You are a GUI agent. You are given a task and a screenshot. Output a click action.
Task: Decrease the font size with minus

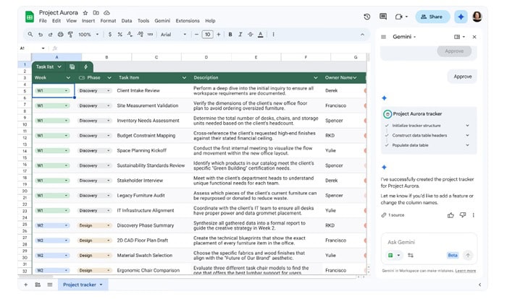(x=196, y=35)
